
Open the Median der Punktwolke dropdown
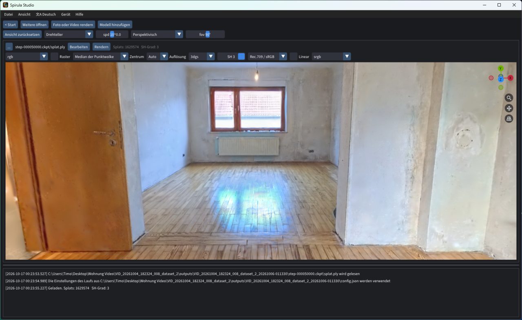click(x=101, y=57)
